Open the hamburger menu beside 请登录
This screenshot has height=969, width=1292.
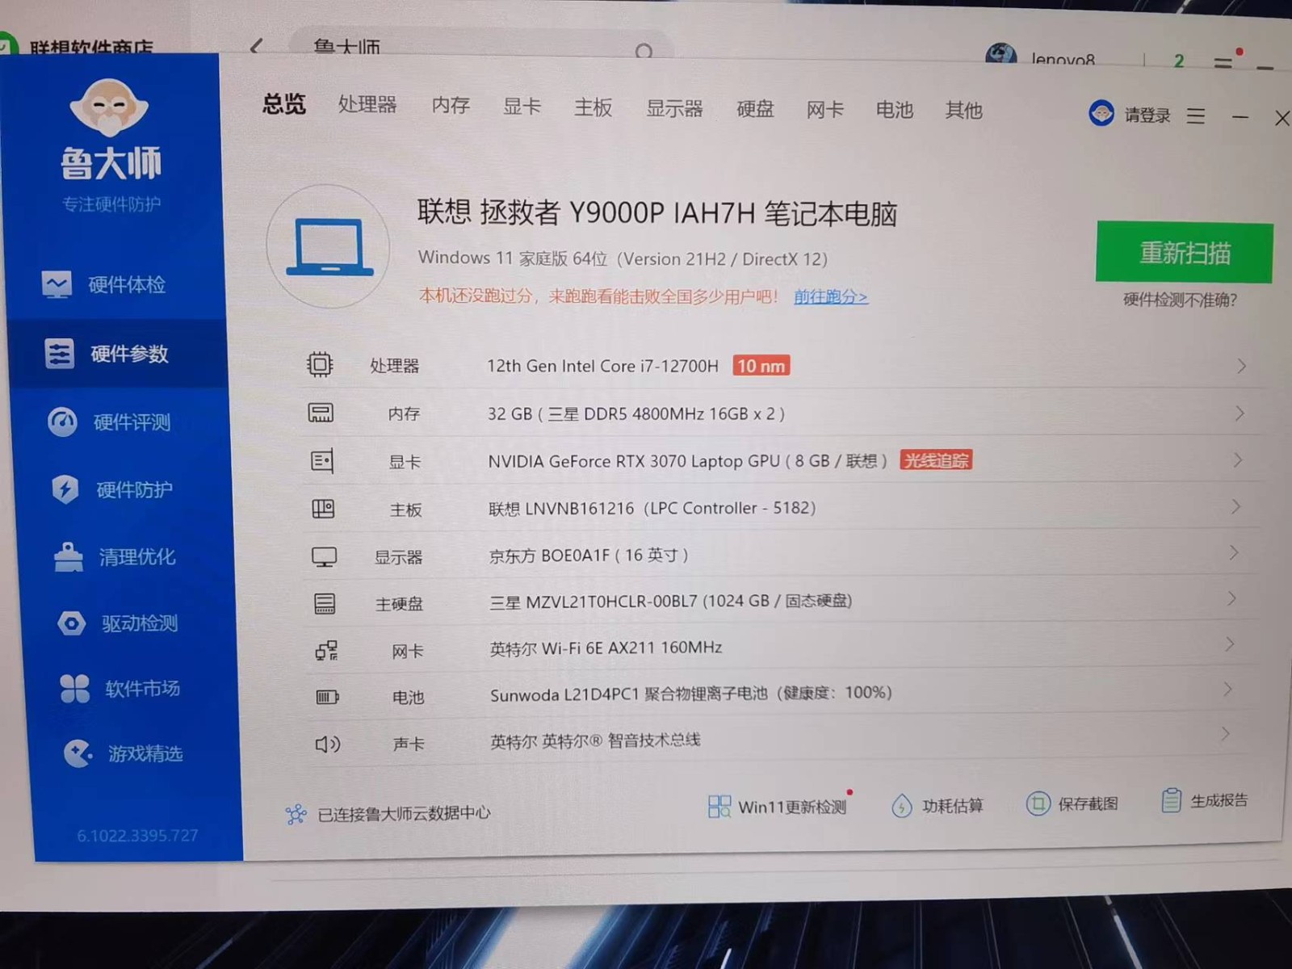coord(1196,116)
